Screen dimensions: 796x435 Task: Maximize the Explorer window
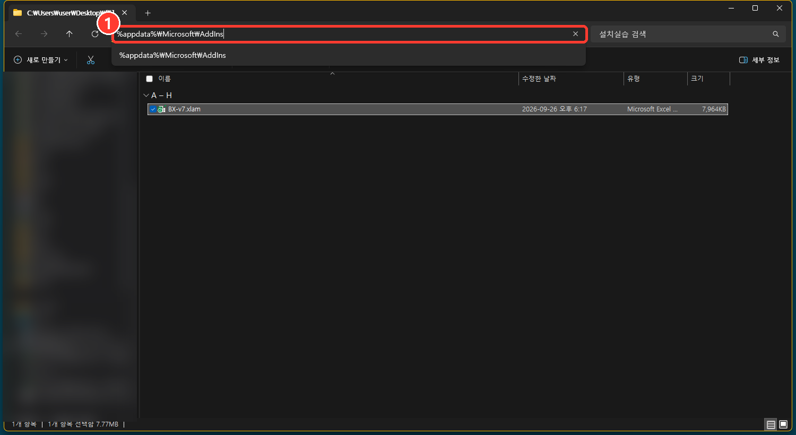755,8
